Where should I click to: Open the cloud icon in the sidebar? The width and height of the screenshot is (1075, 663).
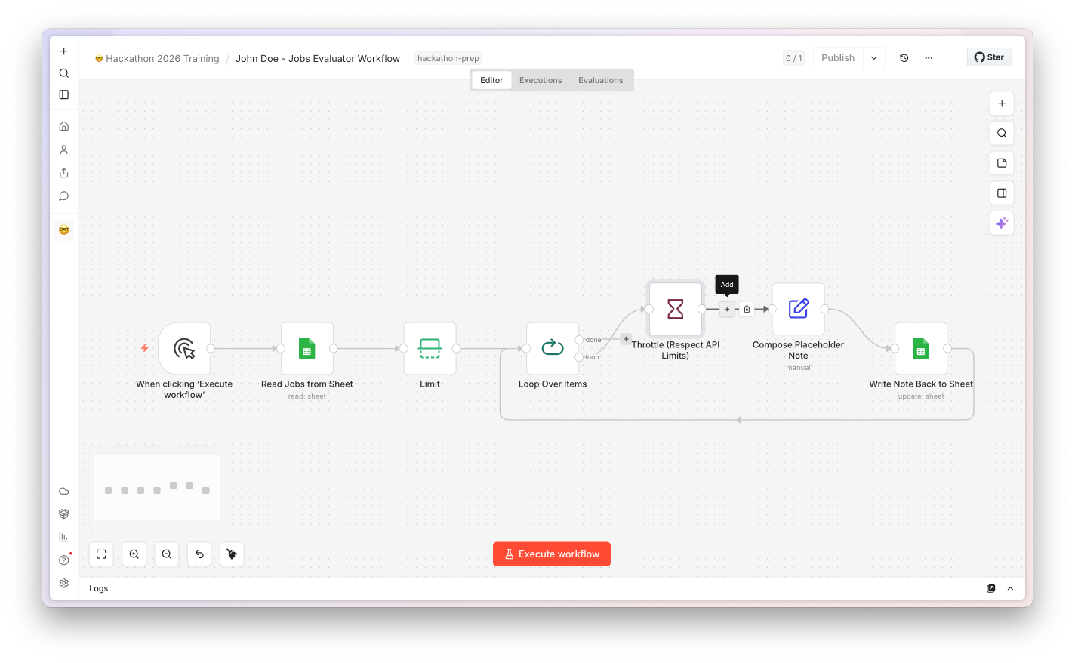pyautogui.click(x=64, y=491)
